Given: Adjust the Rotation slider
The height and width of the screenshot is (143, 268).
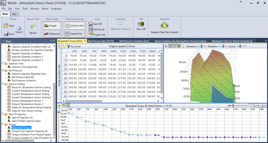Looking at the screenshot, I should point(223,46).
